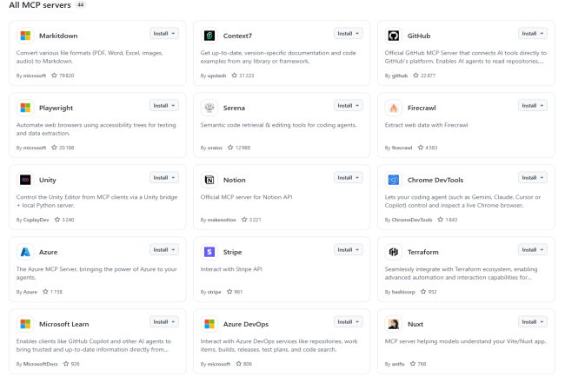Click the Chrome DevTools icon
This screenshot has height=376, width=565.
coord(394,180)
